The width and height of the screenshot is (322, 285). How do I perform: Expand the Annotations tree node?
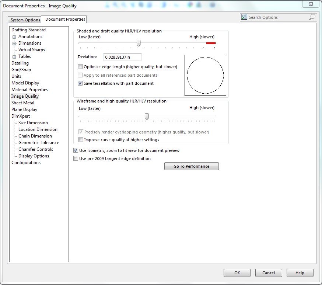pos(14,37)
